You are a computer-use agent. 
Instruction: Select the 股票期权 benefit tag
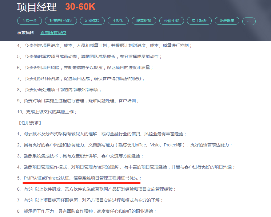(143, 21)
